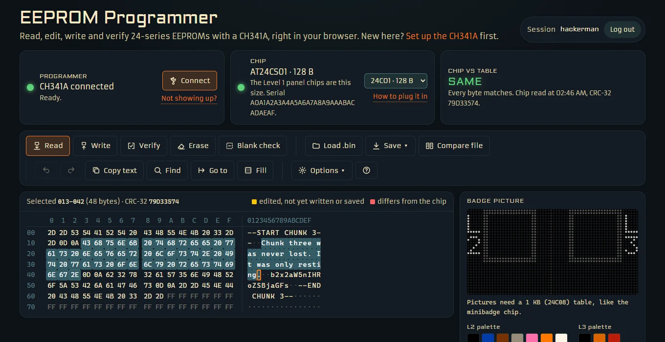The height and width of the screenshot is (342, 665).
Task: Connect the CH341A programmer
Action: [190, 81]
